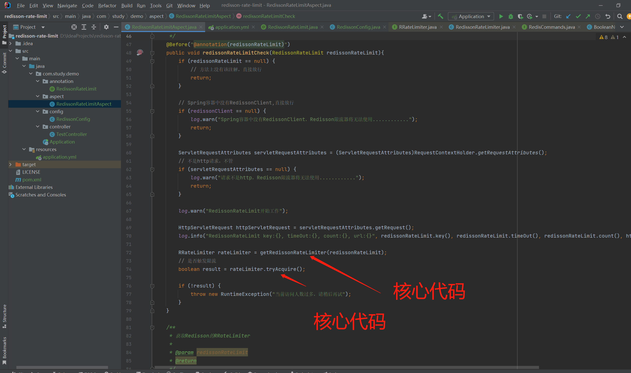Open the File menu
631x373 pixels.
tap(21, 5)
